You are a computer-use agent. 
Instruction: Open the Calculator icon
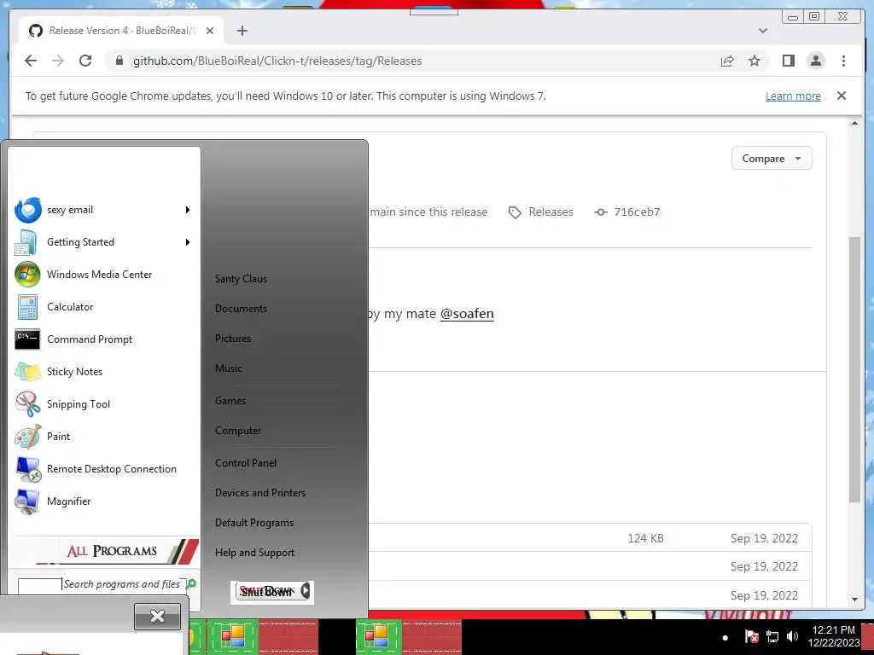(x=27, y=307)
